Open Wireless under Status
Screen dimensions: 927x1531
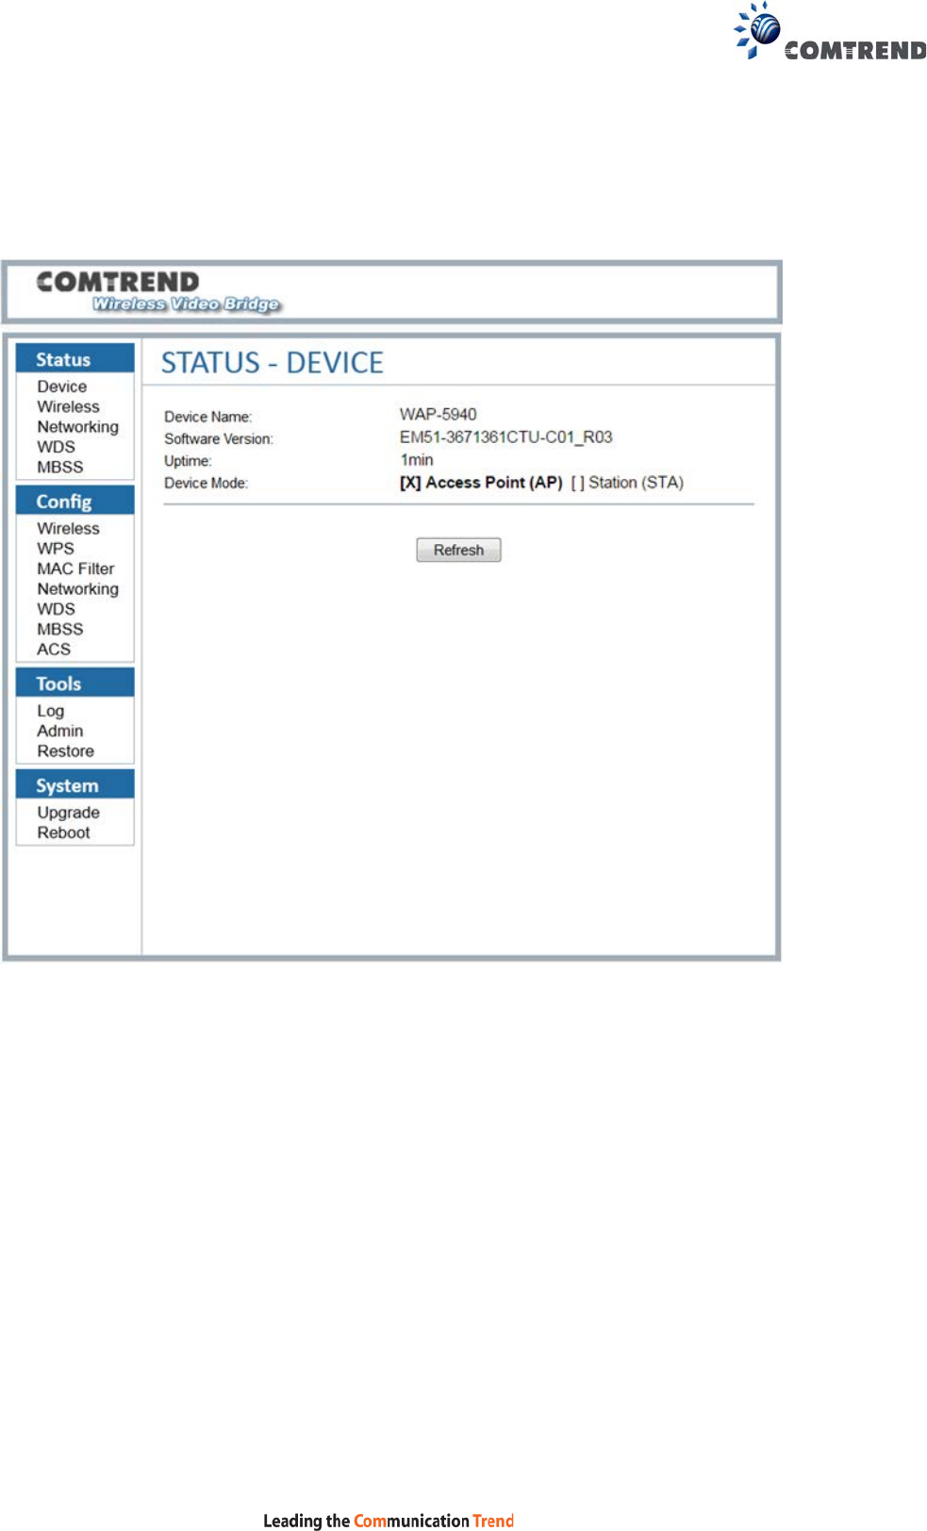click(x=68, y=406)
